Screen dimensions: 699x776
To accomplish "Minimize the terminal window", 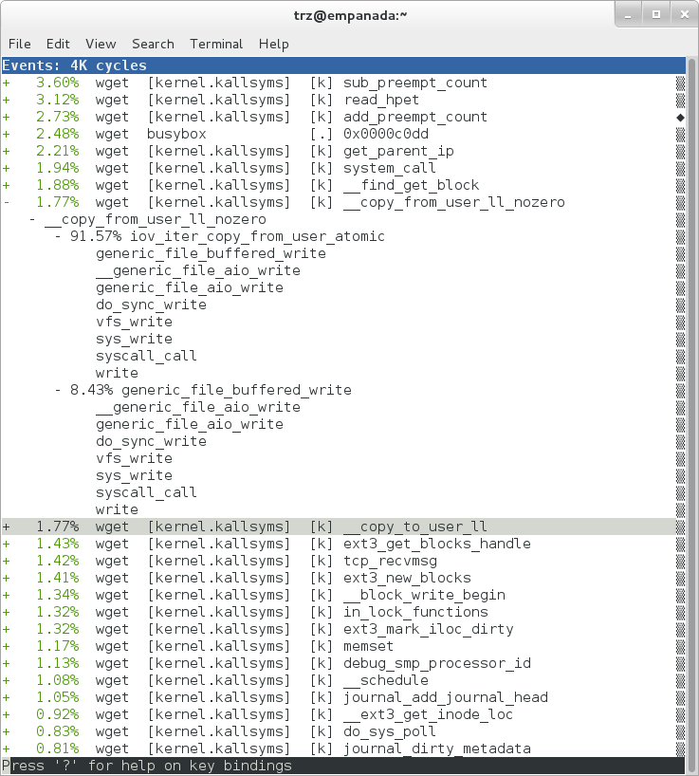I will tap(629, 15).
